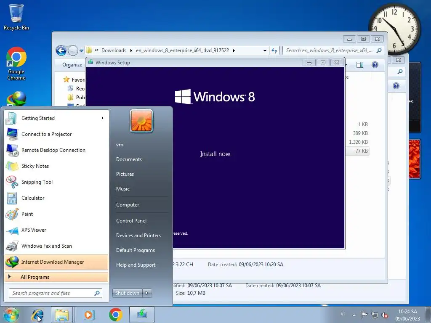The image size is (431, 323).
Task: Click the Show desktop strip at taskbar end
Action: click(428, 315)
